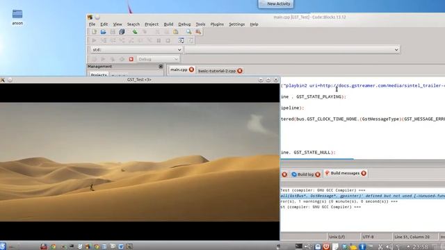Open the Settings menu

point(236,24)
